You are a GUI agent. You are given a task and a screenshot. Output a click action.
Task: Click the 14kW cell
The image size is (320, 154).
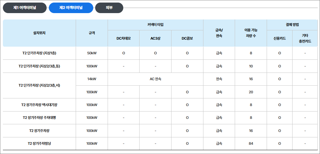pyautogui.click(x=92, y=79)
